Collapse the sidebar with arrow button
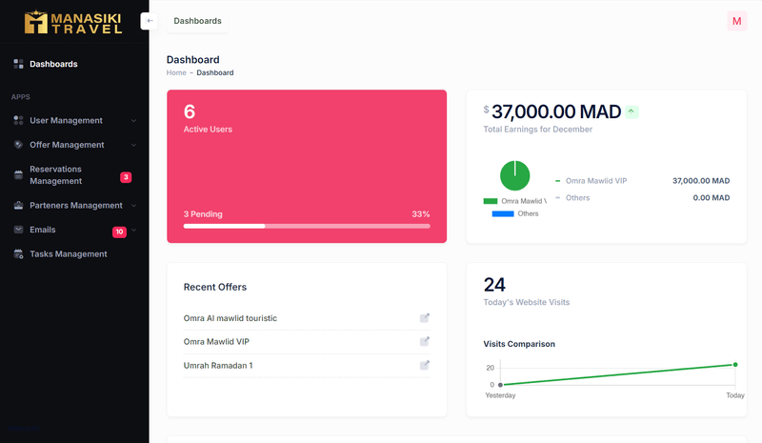762x443 pixels. click(150, 21)
